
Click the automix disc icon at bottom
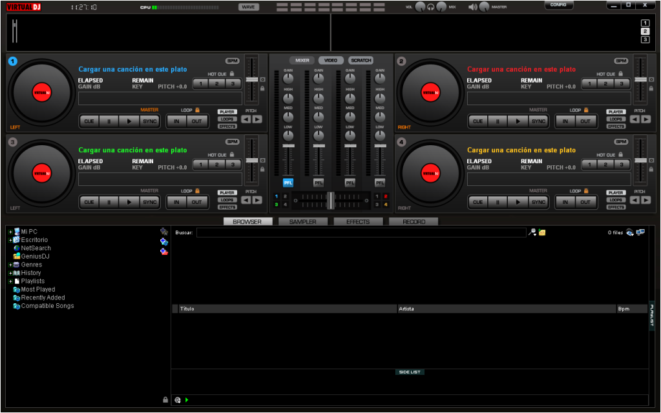click(178, 400)
